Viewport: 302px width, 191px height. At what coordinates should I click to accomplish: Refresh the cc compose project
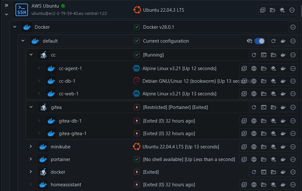[254, 55]
